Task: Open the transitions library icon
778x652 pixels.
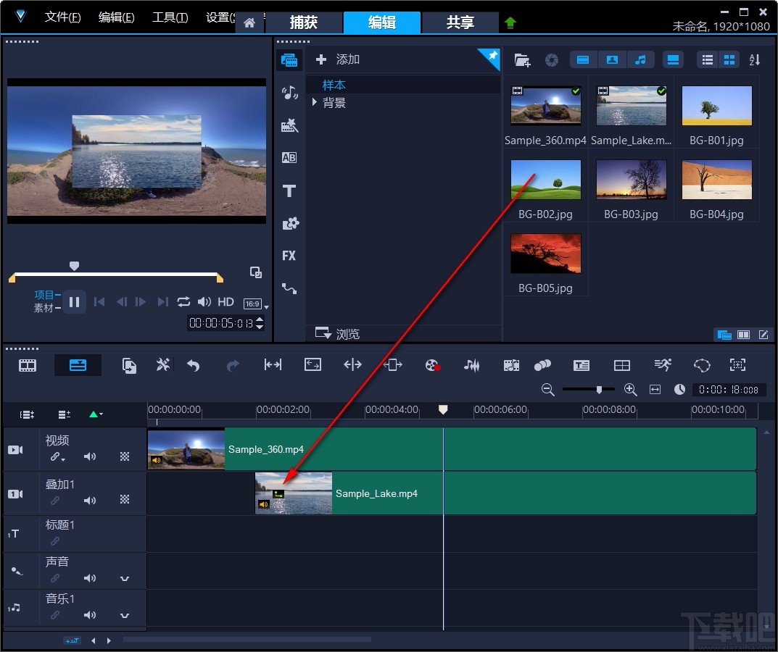Action: click(289, 158)
